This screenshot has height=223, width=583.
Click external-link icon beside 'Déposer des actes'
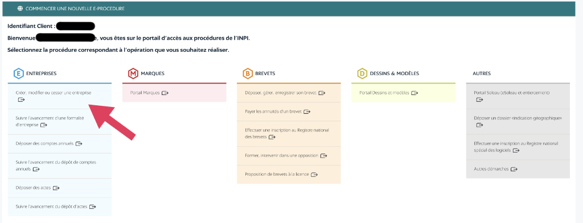[56, 188]
